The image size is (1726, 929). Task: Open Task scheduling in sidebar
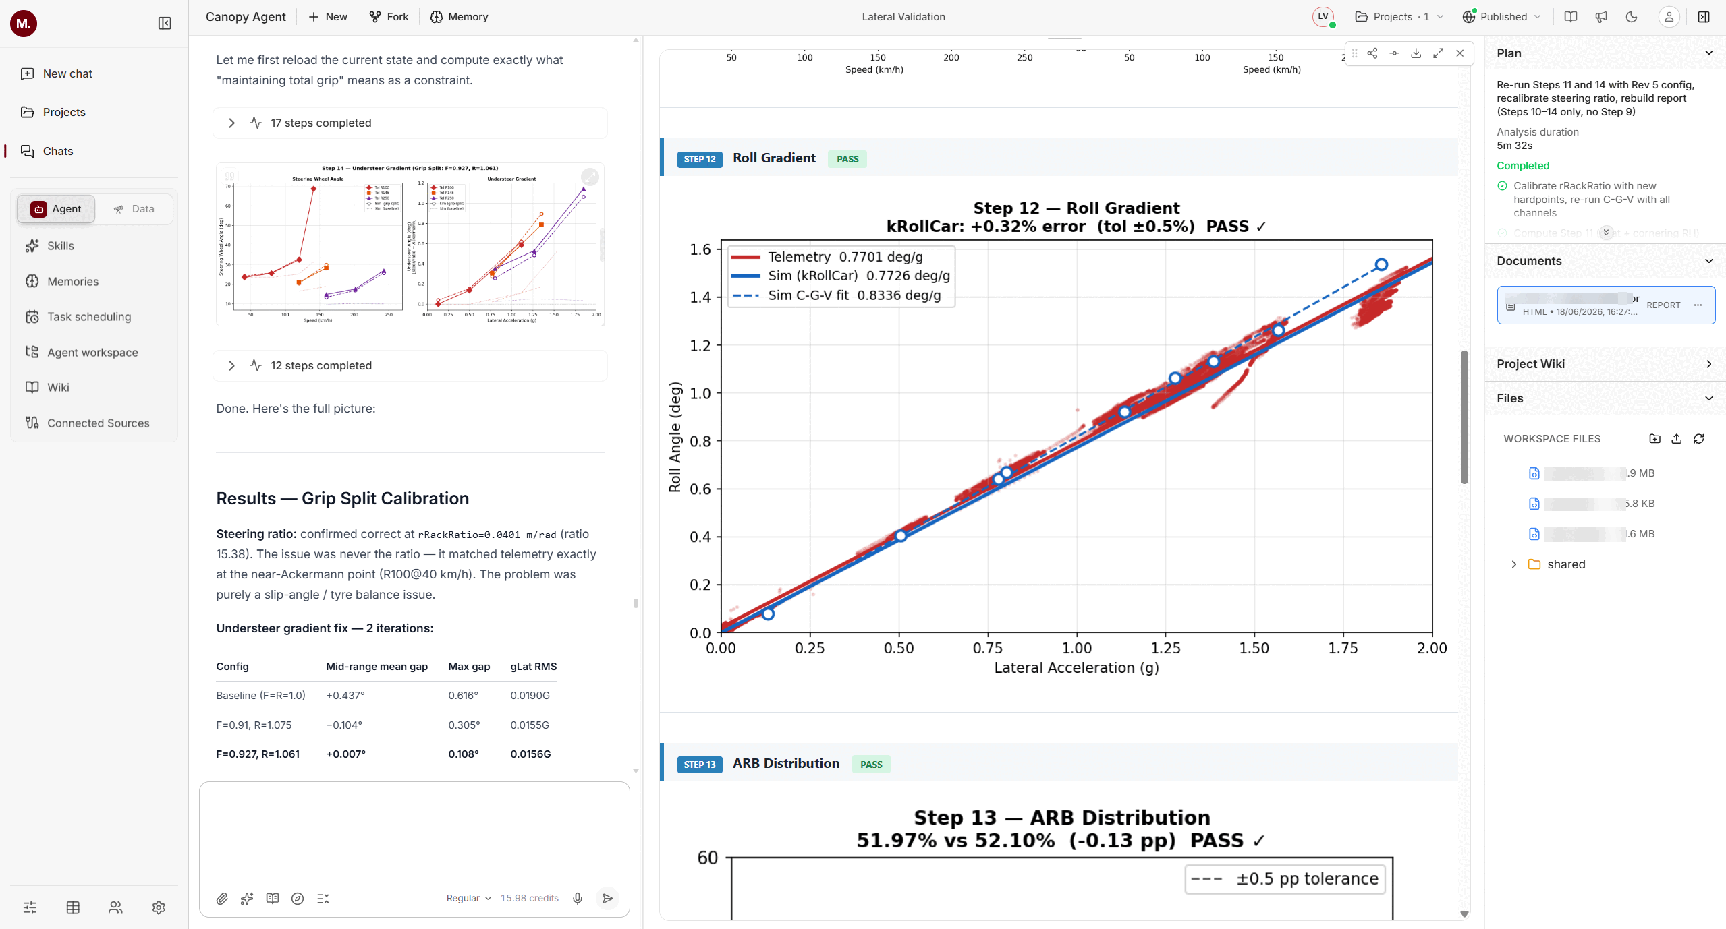coord(89,317)
